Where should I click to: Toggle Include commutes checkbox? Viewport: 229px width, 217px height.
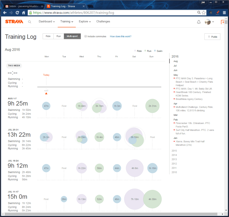point(86,36)
